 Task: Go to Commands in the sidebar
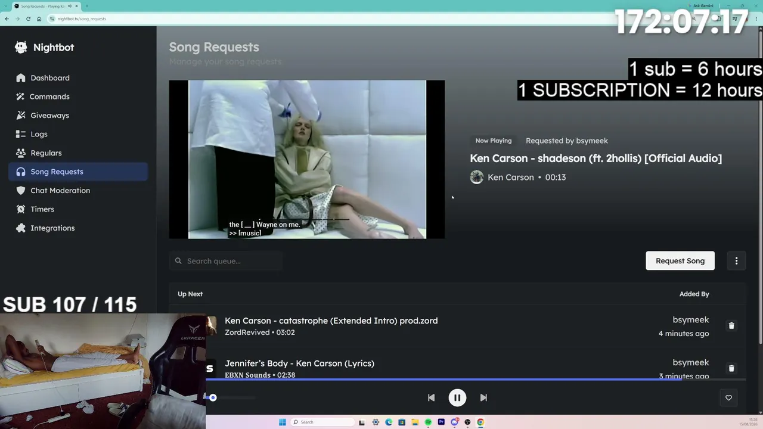pyautogui.click(x=78, y=97)
